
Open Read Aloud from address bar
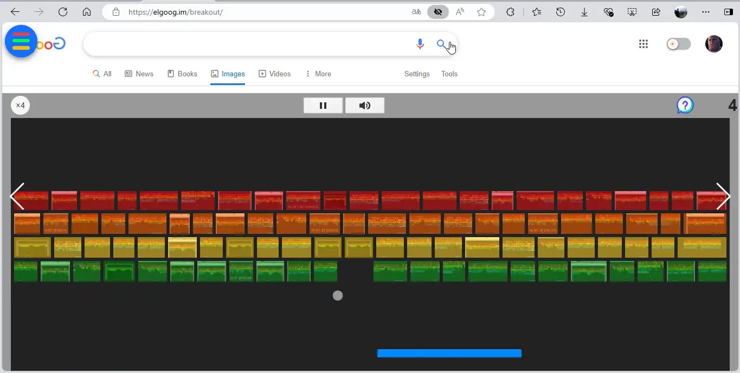point(460,12)
